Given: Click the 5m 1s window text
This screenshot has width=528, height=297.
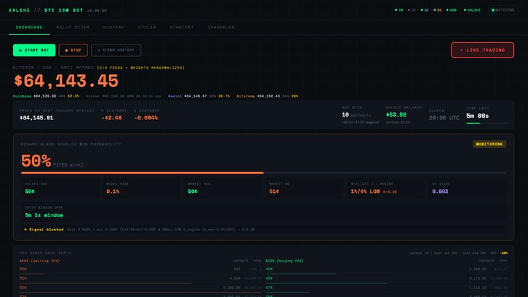Looking at the screenshot, I should (x=44, y=215).
